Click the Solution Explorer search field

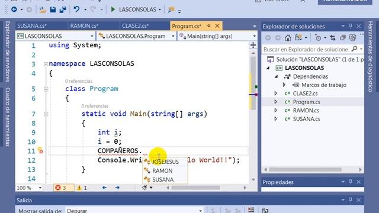[x=306, y=50]
